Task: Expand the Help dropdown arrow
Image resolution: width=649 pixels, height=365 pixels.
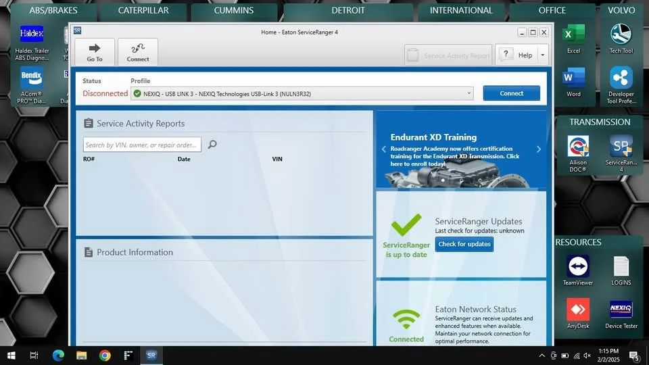Action: pos(543,55)
